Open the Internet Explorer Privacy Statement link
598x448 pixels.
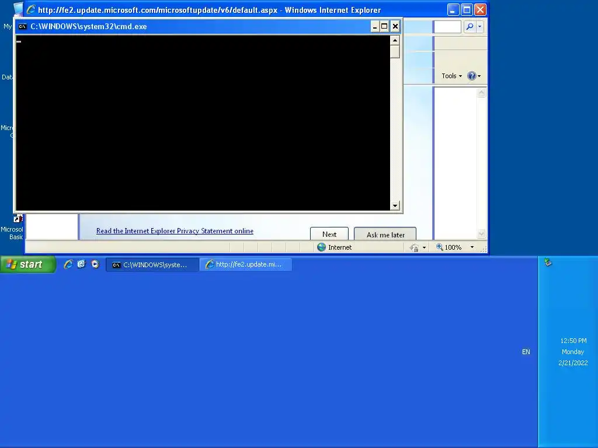175,231
